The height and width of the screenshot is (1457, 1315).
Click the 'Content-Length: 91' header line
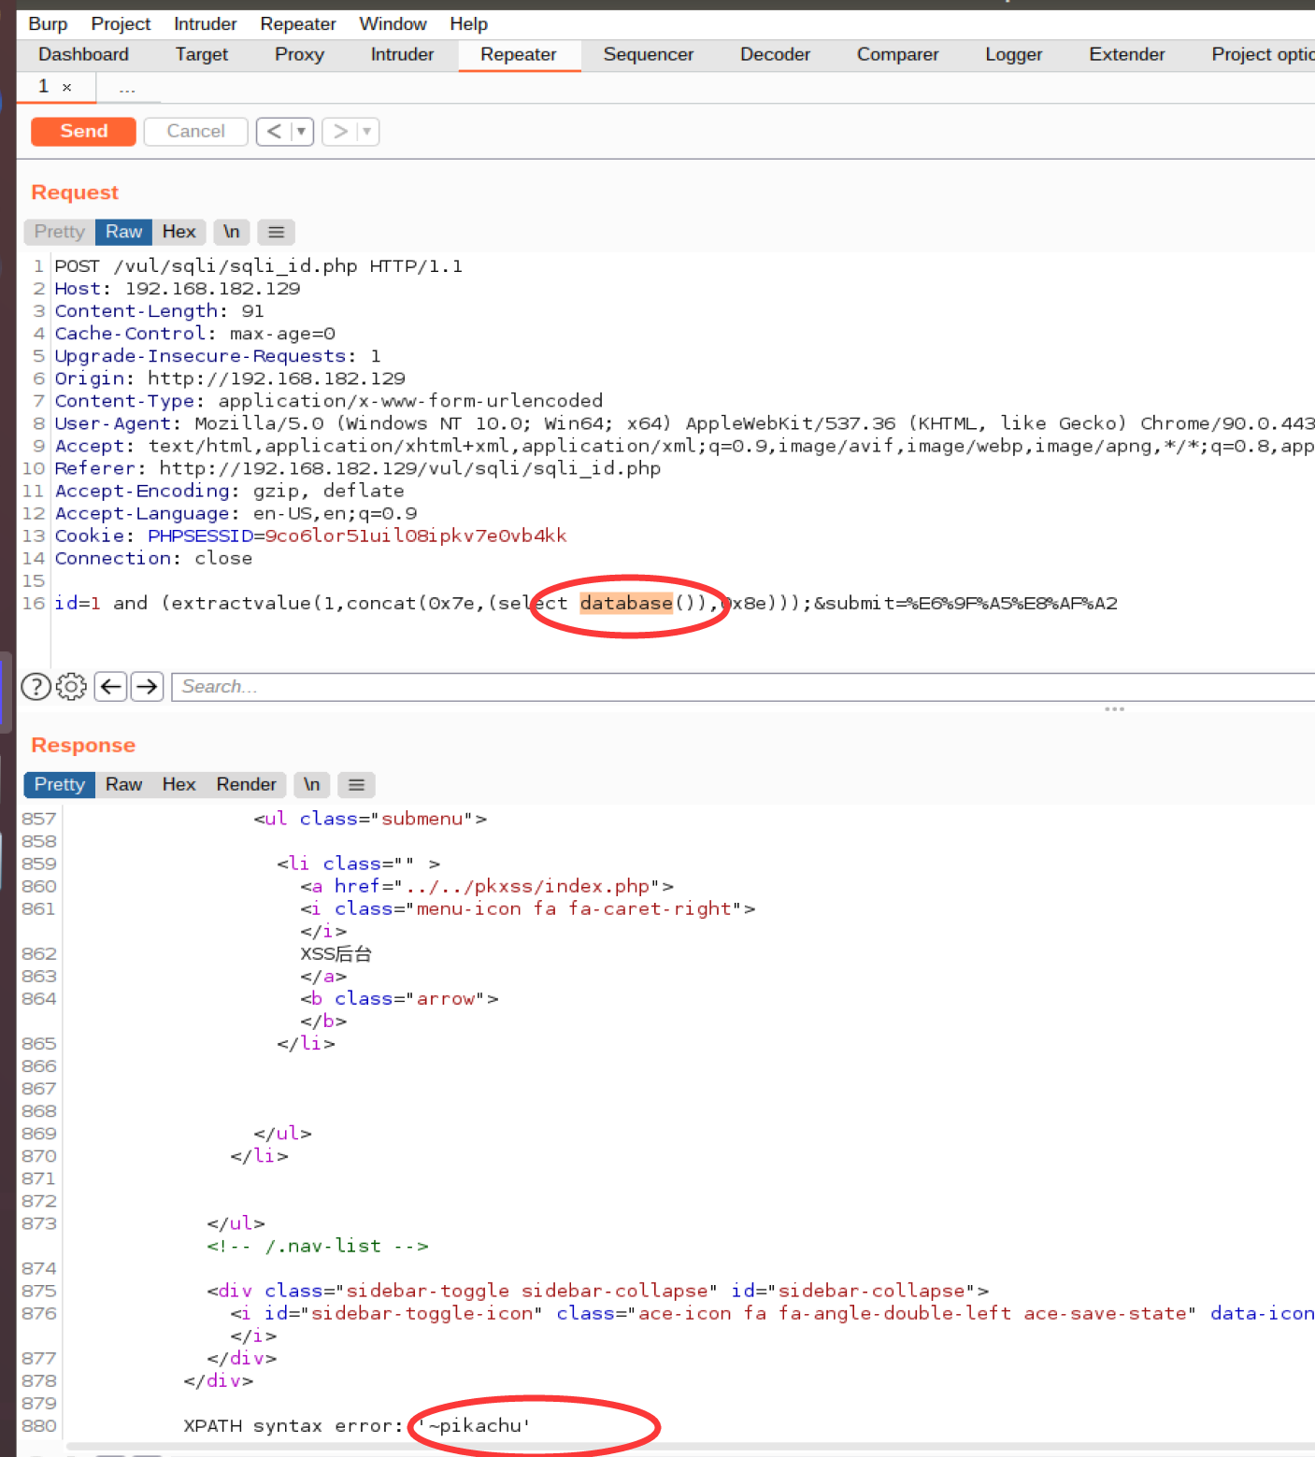tap(159, 311)
